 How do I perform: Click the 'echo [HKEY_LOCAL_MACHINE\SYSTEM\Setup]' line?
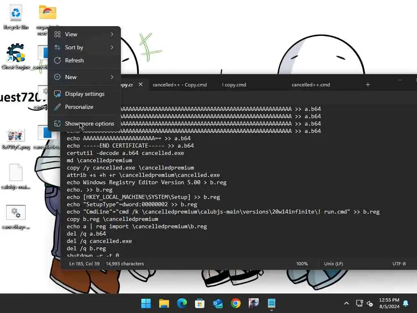pos(143,197)
